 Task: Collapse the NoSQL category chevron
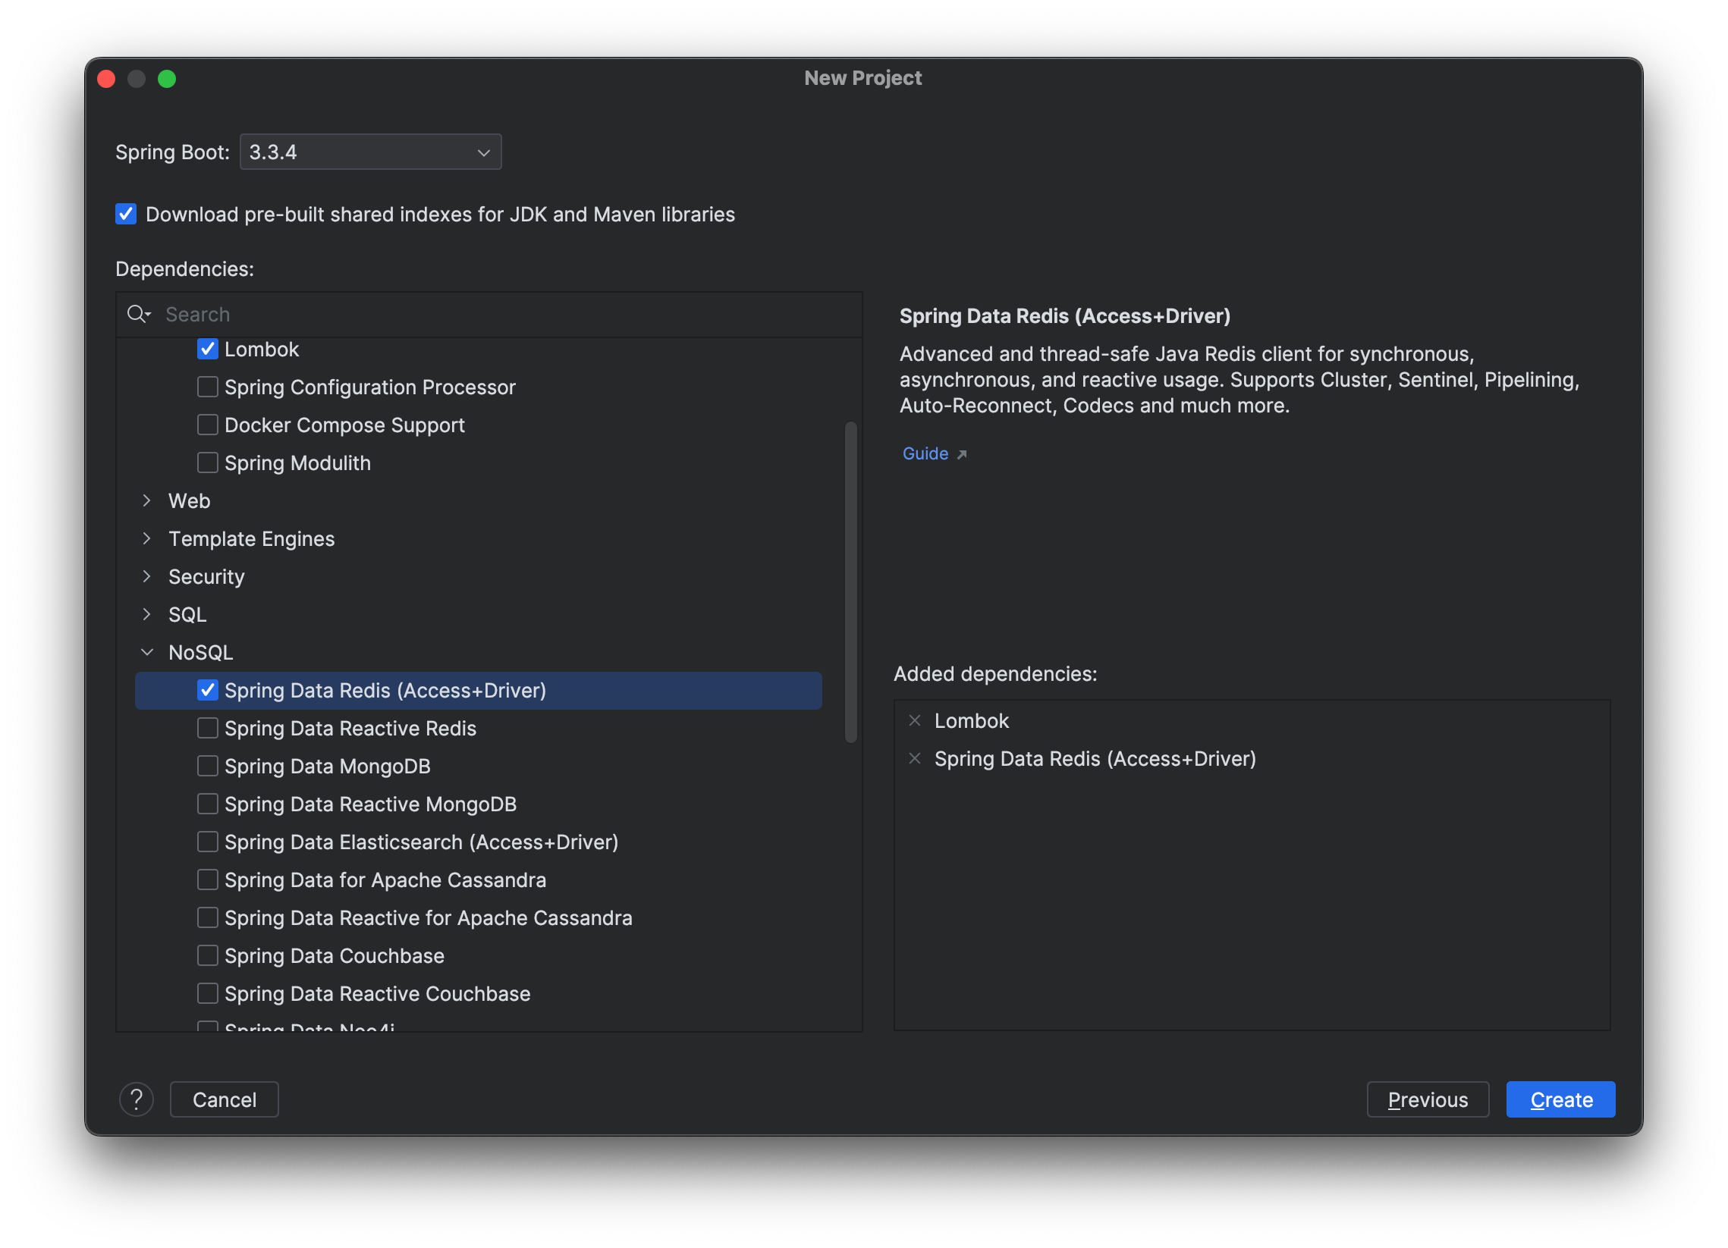[x=147, y=653]
